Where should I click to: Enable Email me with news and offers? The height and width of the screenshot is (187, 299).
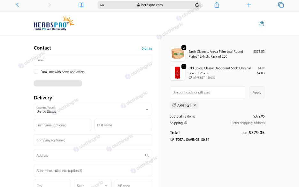(x=36, y=72)
